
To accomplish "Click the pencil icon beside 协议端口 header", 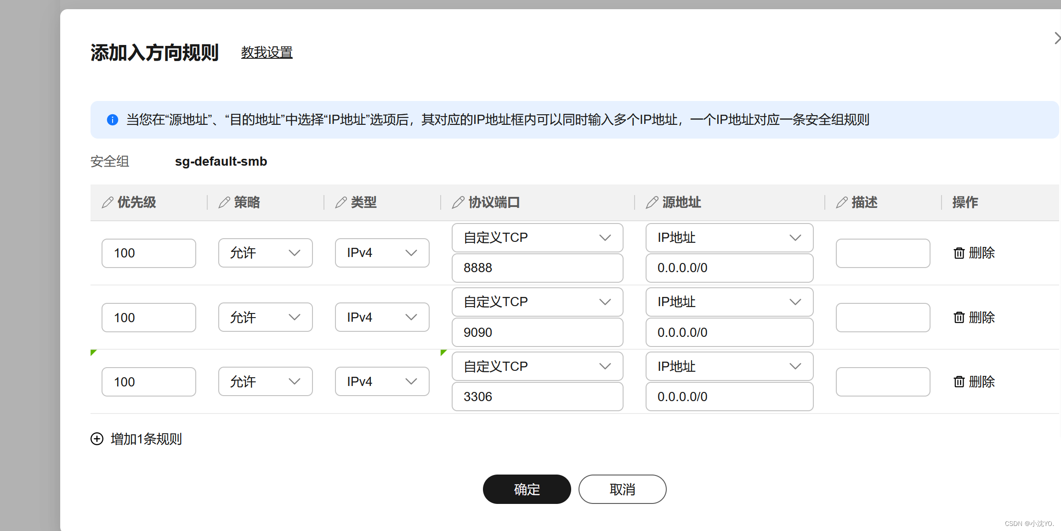I will 458,202.
